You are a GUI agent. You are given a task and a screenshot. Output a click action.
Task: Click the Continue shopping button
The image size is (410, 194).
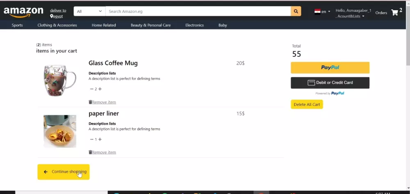pyautogui.click(x=64, y=172)
